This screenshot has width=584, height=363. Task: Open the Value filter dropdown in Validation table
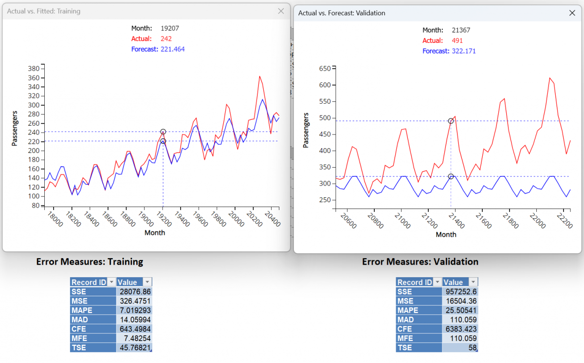[x=473, y=282]
